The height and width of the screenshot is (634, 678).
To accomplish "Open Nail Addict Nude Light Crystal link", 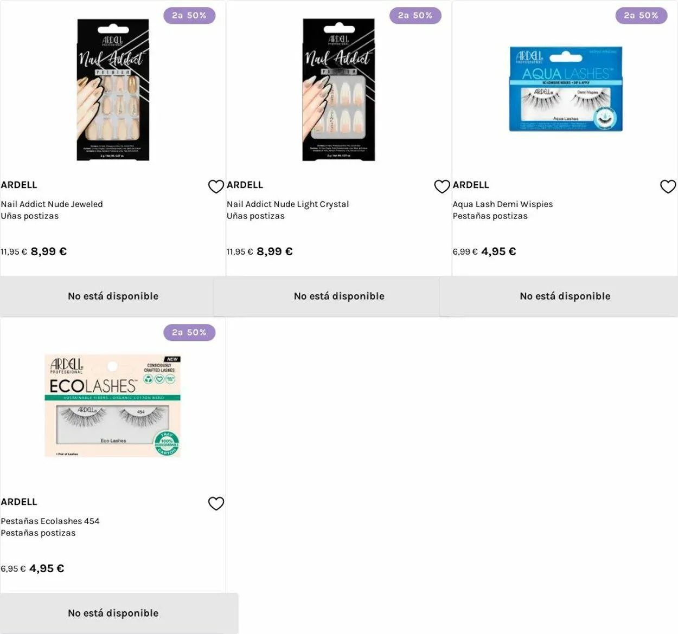I will click(x=287, y=204).
